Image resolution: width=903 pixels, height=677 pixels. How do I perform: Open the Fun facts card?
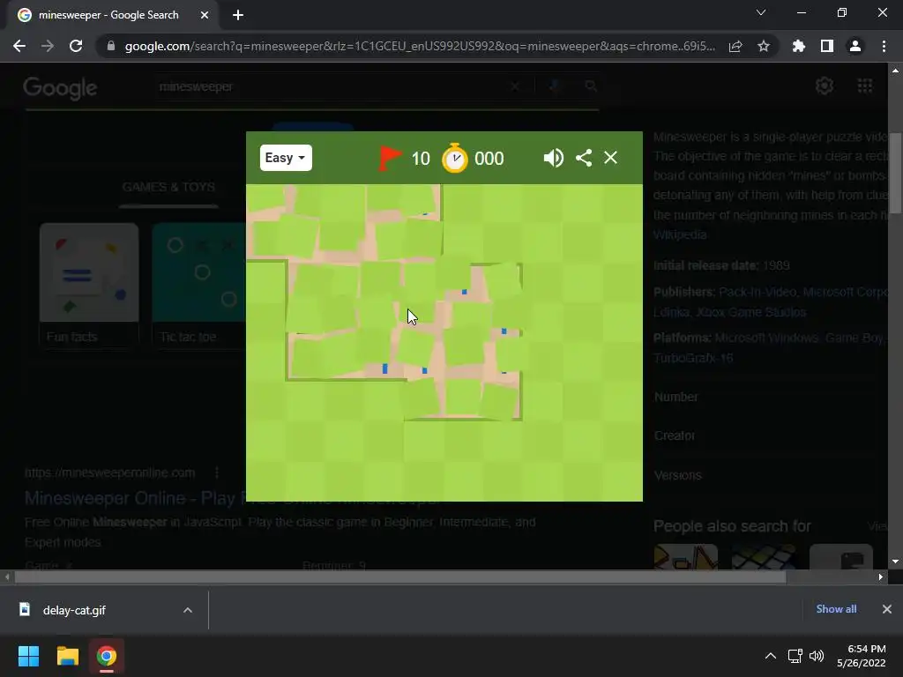[89, 285]
